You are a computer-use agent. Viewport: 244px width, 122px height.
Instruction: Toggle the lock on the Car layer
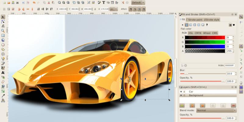click(184, 91)
